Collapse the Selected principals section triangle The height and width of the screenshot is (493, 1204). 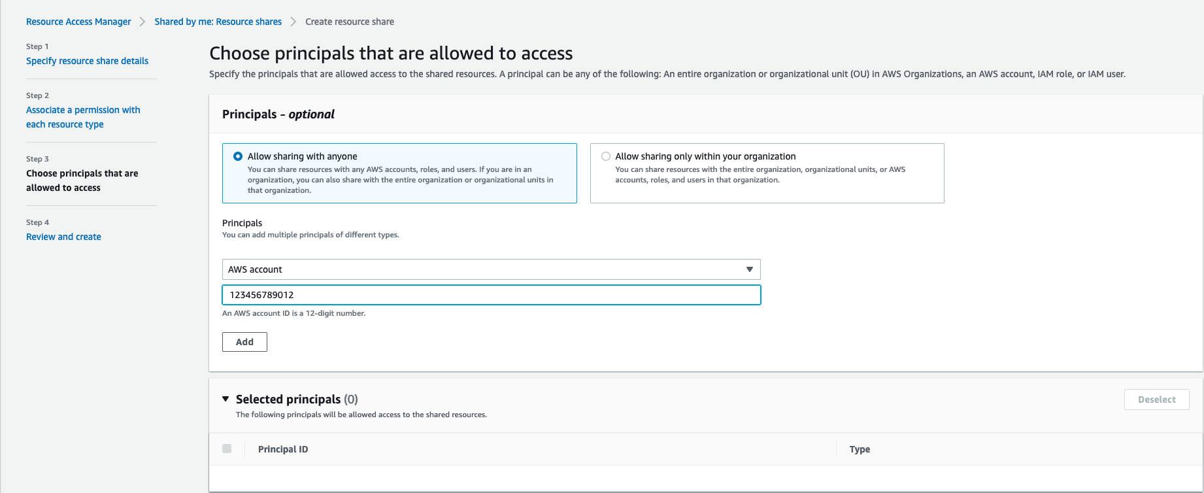226,399
